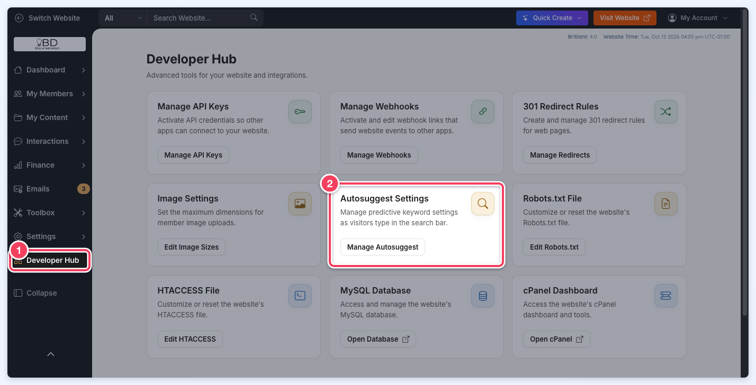Click the key icon on Manage API Keys card
This screenshot has width=756, height=385.
click(300, 112)
